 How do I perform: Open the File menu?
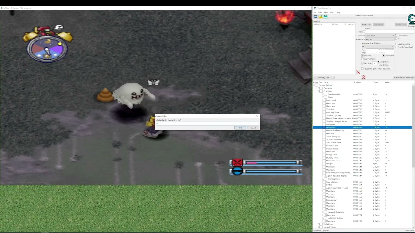315,12
